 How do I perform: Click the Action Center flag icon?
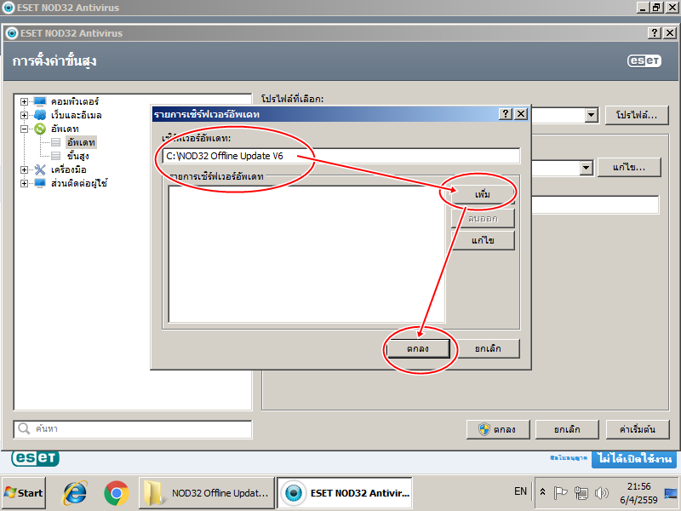tap(560, 493)
